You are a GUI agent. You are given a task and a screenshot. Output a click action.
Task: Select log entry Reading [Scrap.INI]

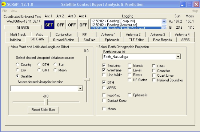(126, 21)
